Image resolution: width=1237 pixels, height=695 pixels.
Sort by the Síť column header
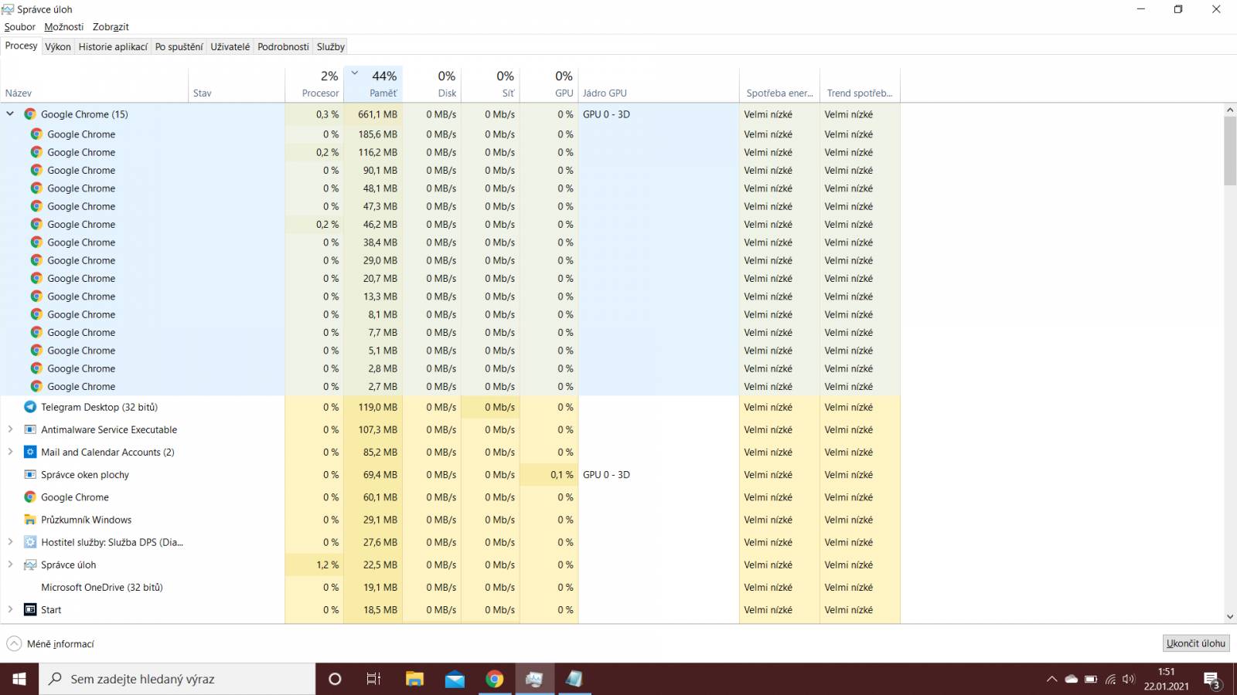click(491, 85)
